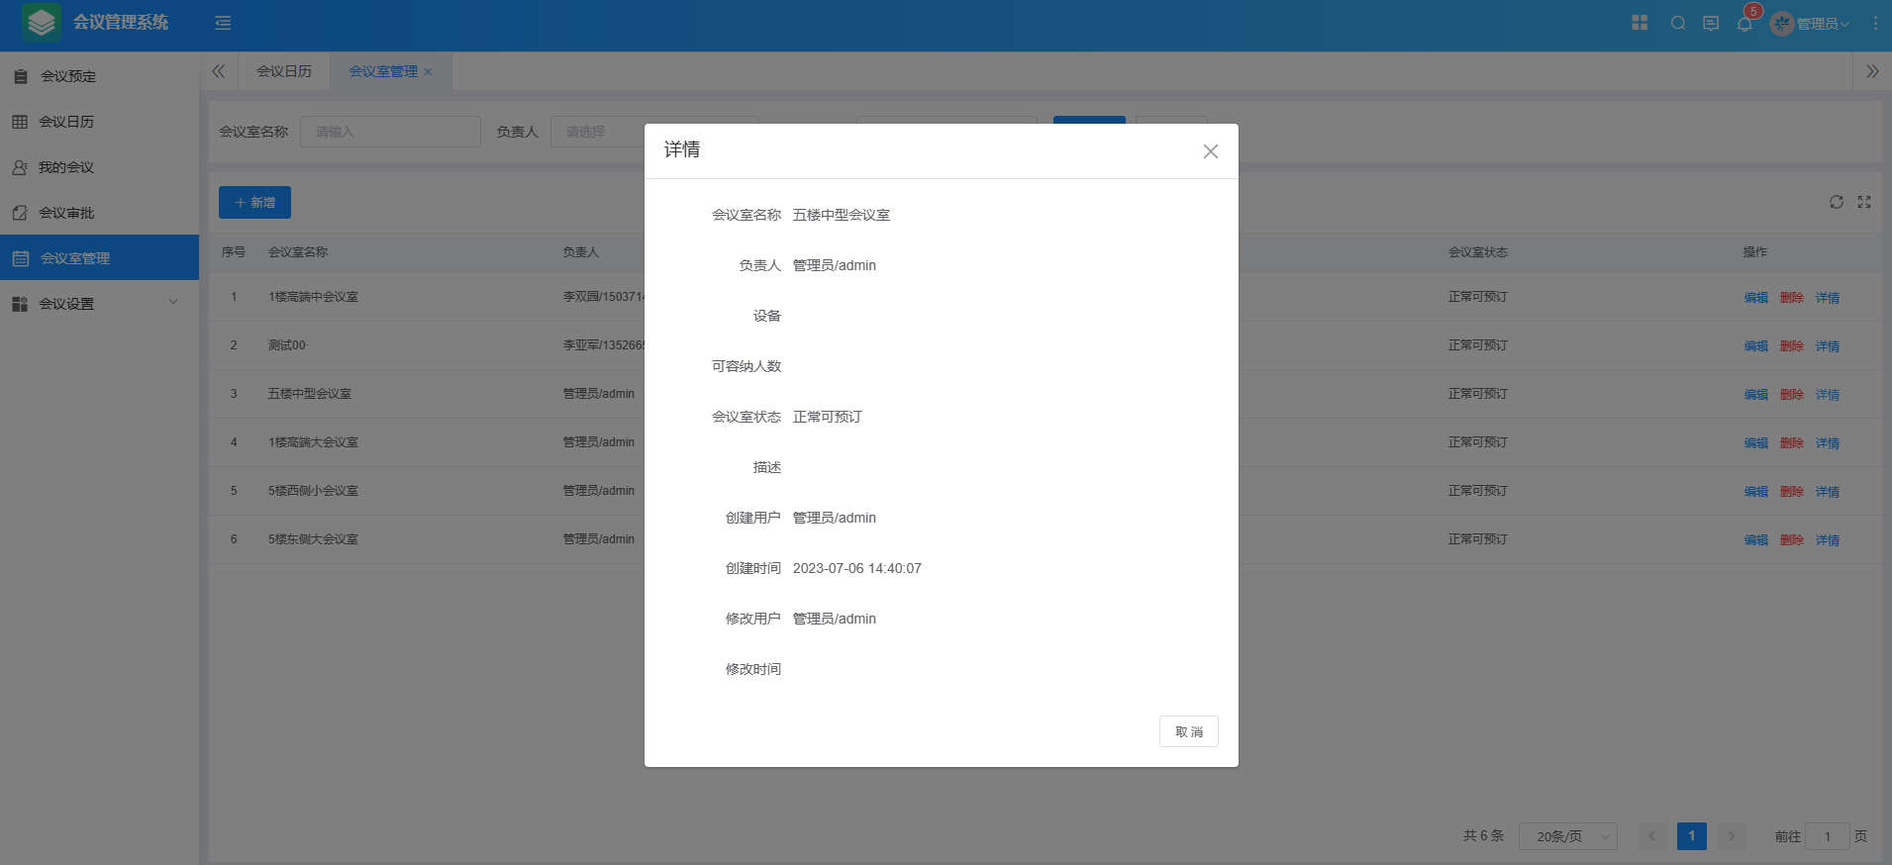Screen dimensions: 1892x865
Task: Open 我的会议 in the sidebar
Action: tap(66, 167)
